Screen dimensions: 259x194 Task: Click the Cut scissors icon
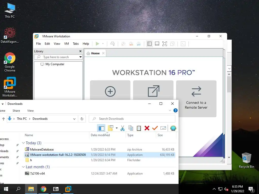[x=122, y=128]
